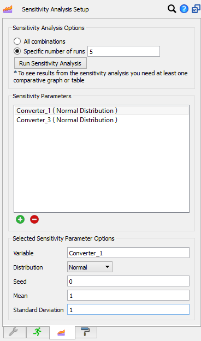Click the sensitivity chart icon beside title

tap(8, 9)
